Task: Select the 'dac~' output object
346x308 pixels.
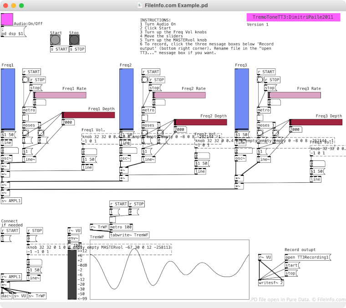Action: pos(7,296)
